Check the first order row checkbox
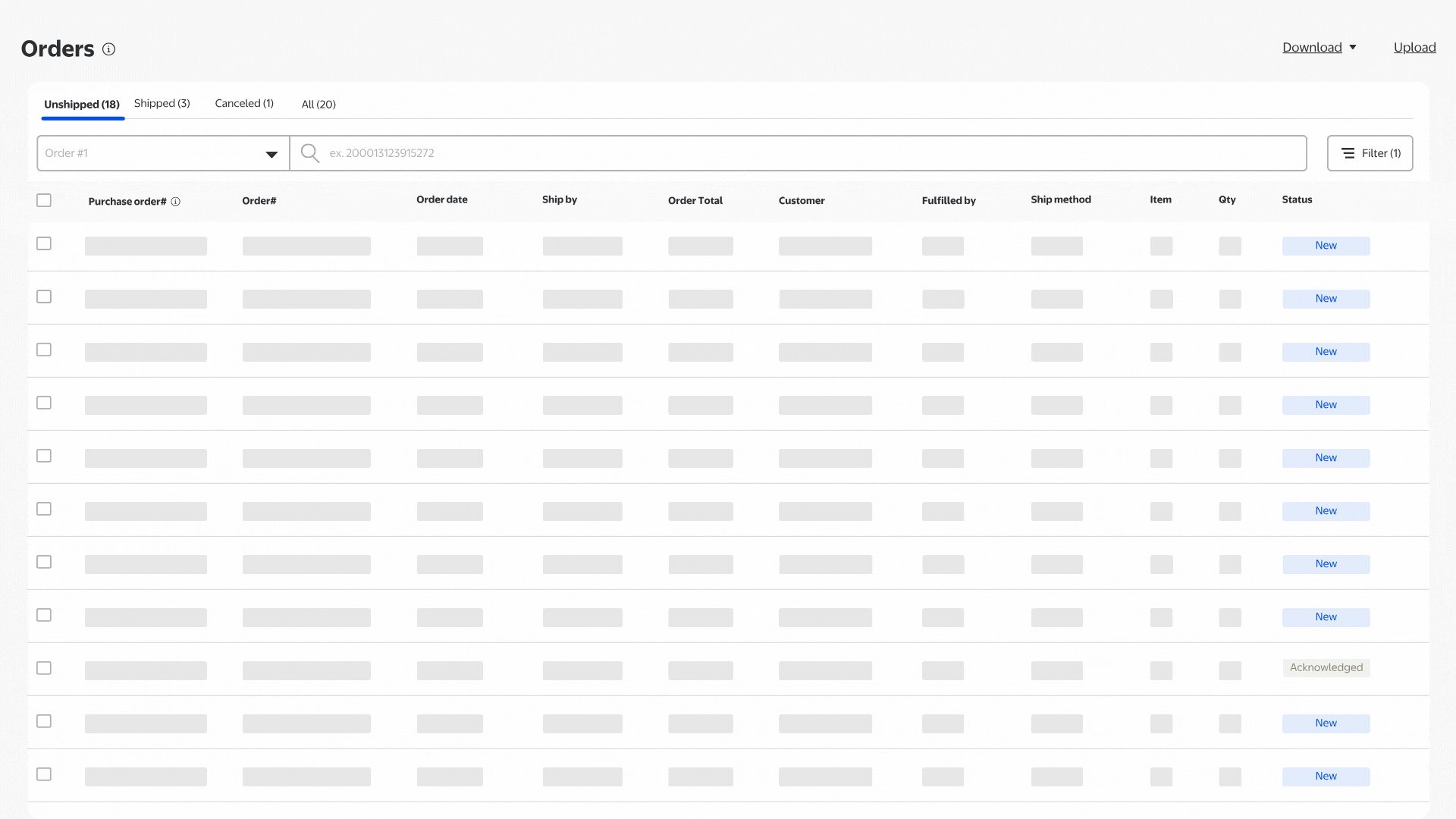 pyautogui.click(x=44, y=243)
